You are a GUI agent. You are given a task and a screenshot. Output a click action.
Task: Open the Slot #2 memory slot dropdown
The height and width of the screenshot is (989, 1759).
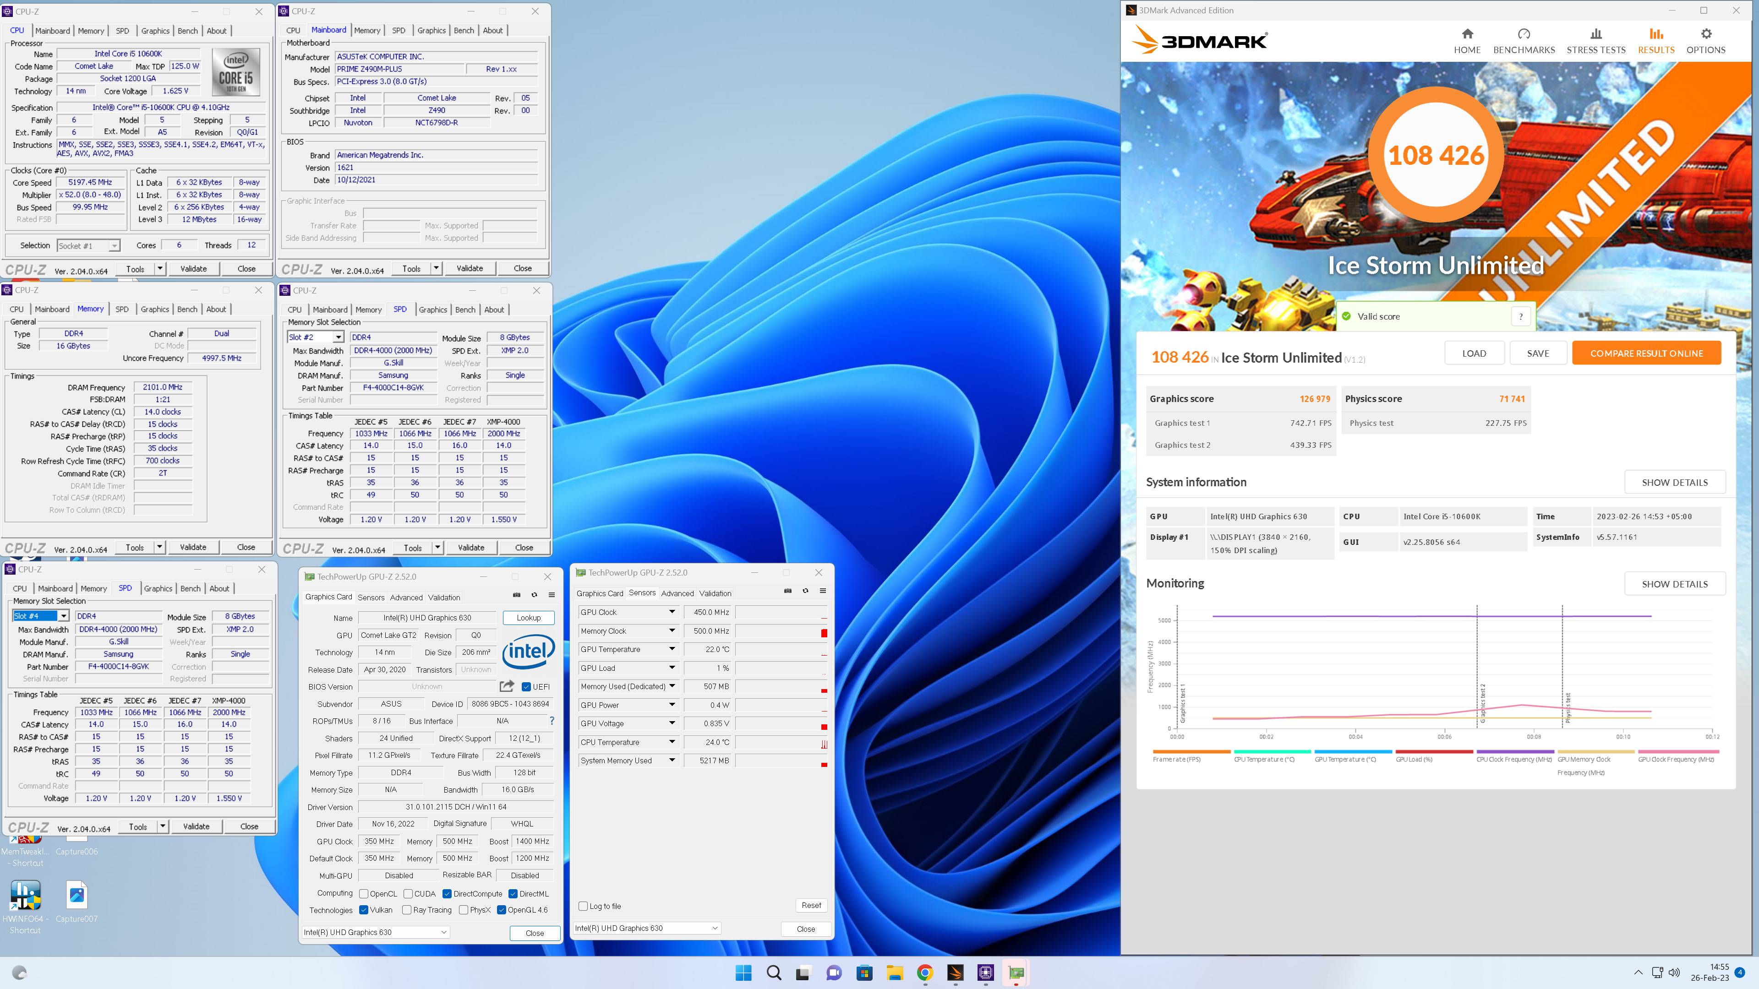coord(338,337)
